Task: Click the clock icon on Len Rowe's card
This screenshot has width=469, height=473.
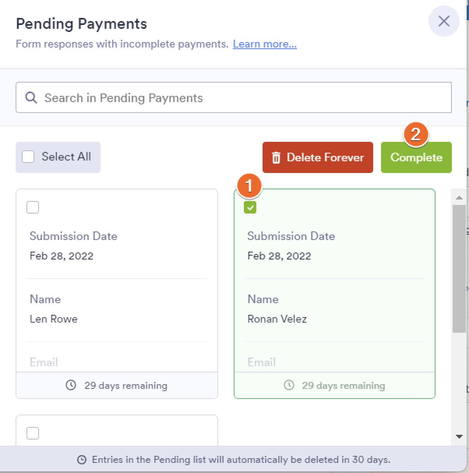Action: click(x=71, y=385)
